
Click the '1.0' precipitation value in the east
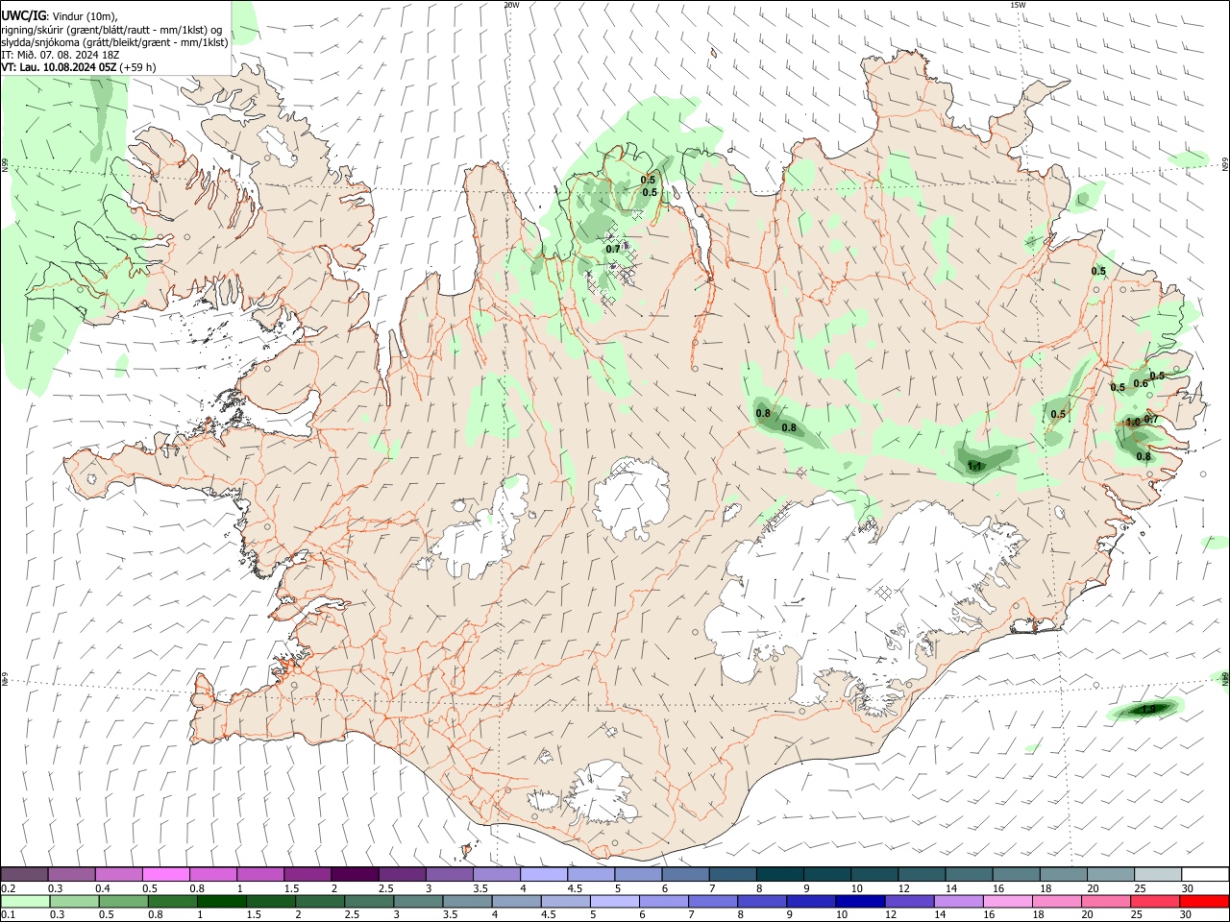pos(1133,422)
